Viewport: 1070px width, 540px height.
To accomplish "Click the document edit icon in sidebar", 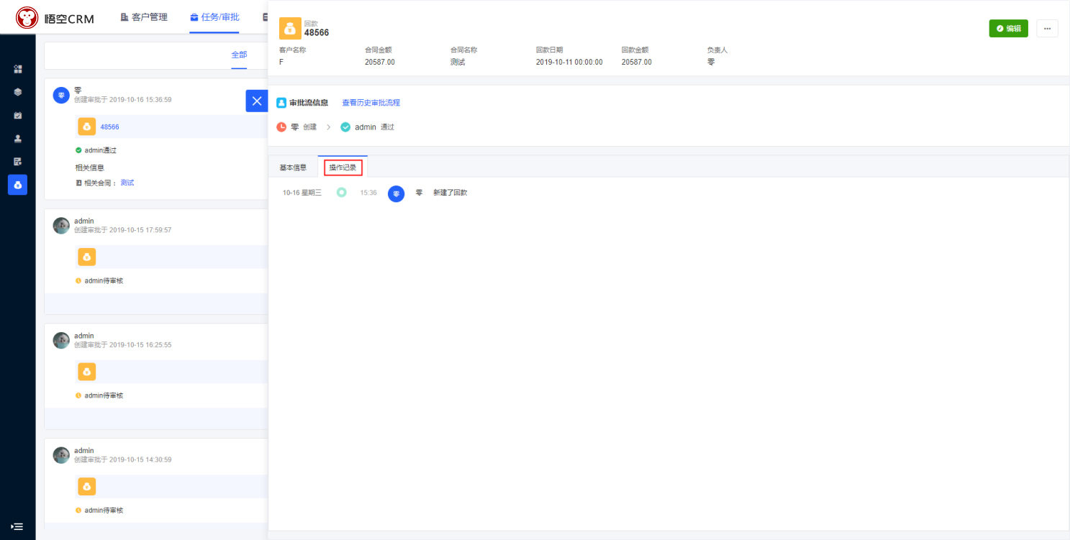I will (18, 161).
